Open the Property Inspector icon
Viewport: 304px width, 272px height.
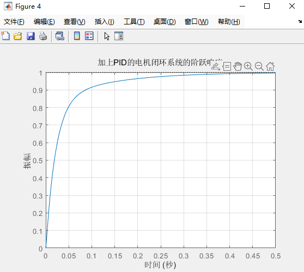pos(119,36)
